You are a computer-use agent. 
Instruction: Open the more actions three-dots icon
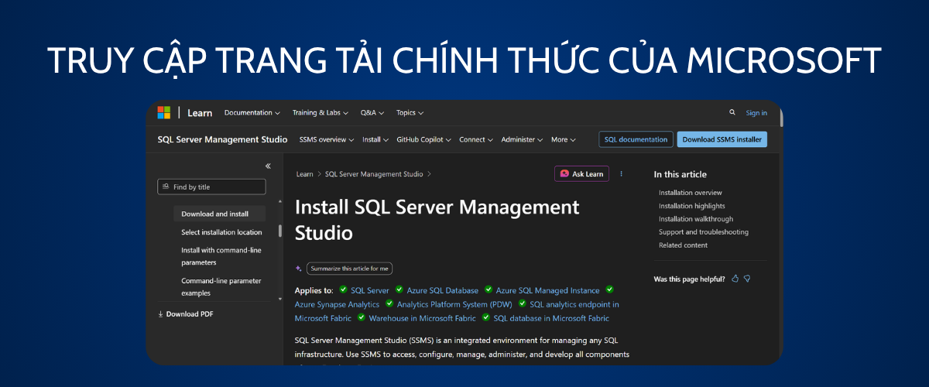point(621,174)
